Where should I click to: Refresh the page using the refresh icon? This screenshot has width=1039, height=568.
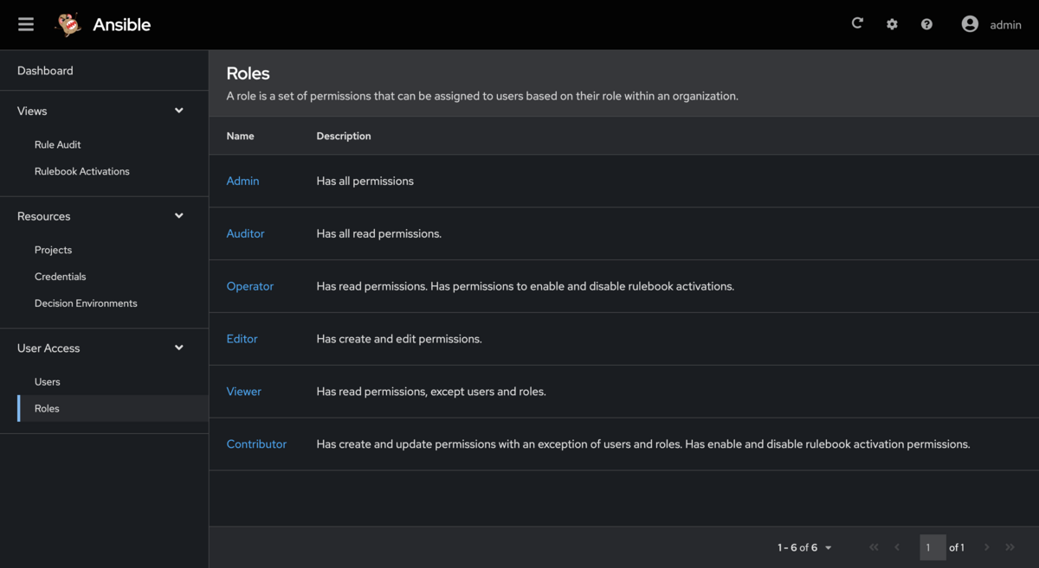pyautogui.click(x=857, y=23)
